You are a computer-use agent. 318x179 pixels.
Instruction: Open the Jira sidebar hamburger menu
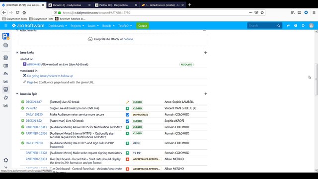click(x=6, y=25)
